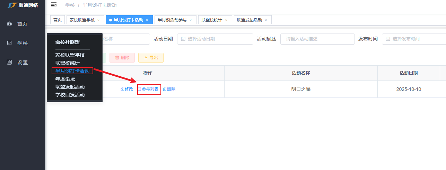The height and width of the screenshot is (170, 446).
Task: Close the 家校联盟学校 tab
Action: point(98,20)
